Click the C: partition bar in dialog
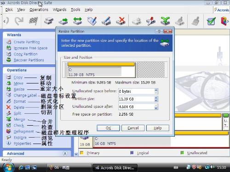The image size is (230, 172). (101, 70)
